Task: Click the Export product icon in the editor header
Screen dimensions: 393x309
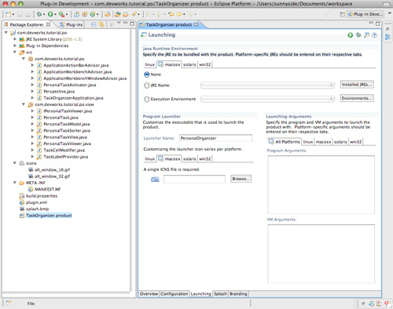Action: pyautogui.click(x=366, y=35)
